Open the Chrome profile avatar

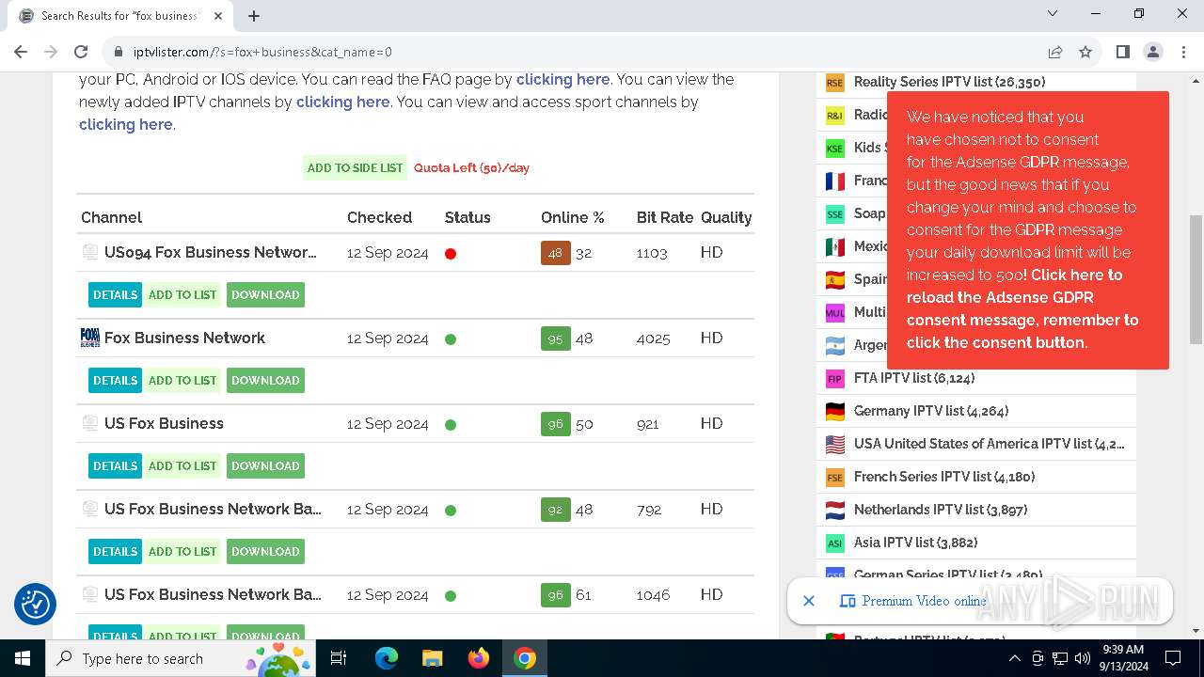pyautogui.click(x=1152, y=52)
